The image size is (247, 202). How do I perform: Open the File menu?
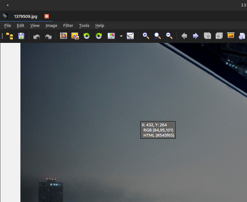7,26
